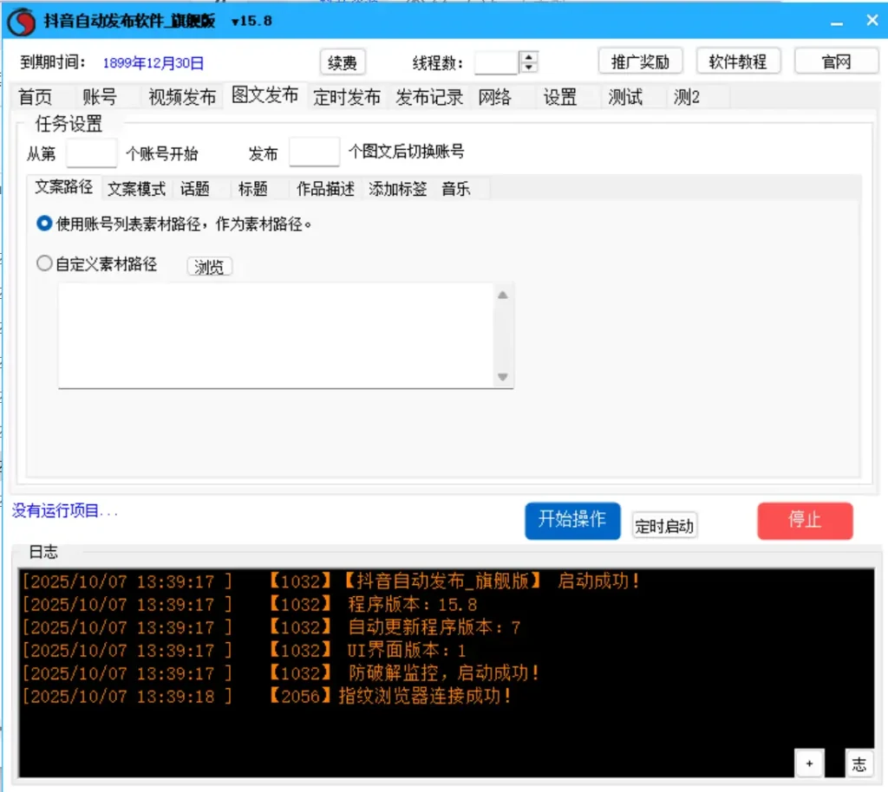Open the 软件教程 tutorial
The image size is (888, 792).
[x=738, y=61]
